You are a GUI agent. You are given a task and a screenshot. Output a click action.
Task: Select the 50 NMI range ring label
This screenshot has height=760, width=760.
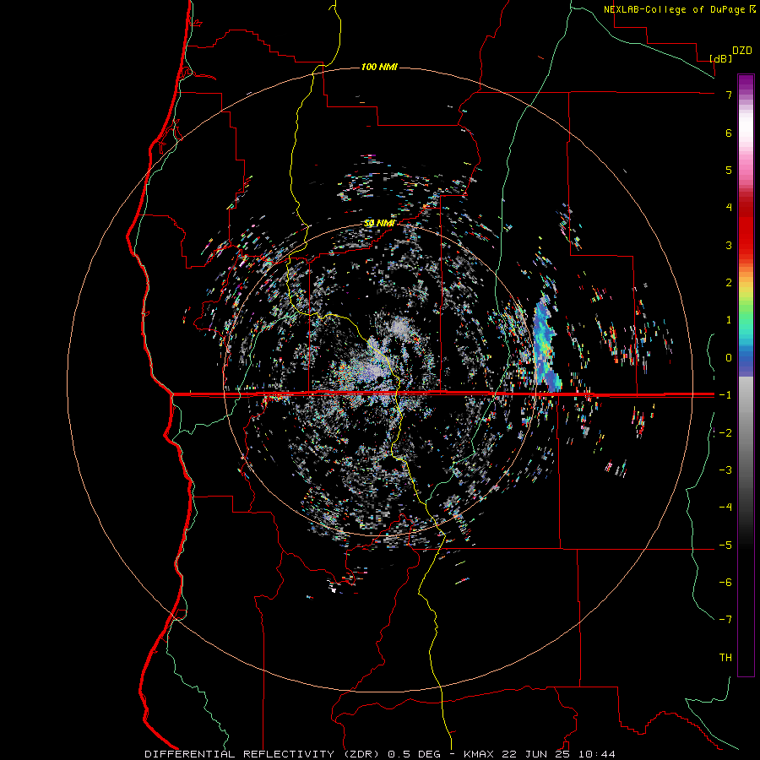379,223
